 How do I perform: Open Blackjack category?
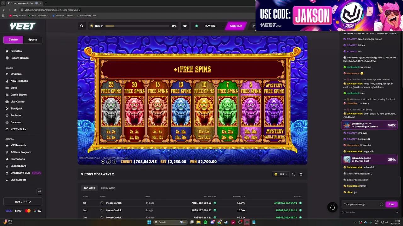(x=16, y=108)
